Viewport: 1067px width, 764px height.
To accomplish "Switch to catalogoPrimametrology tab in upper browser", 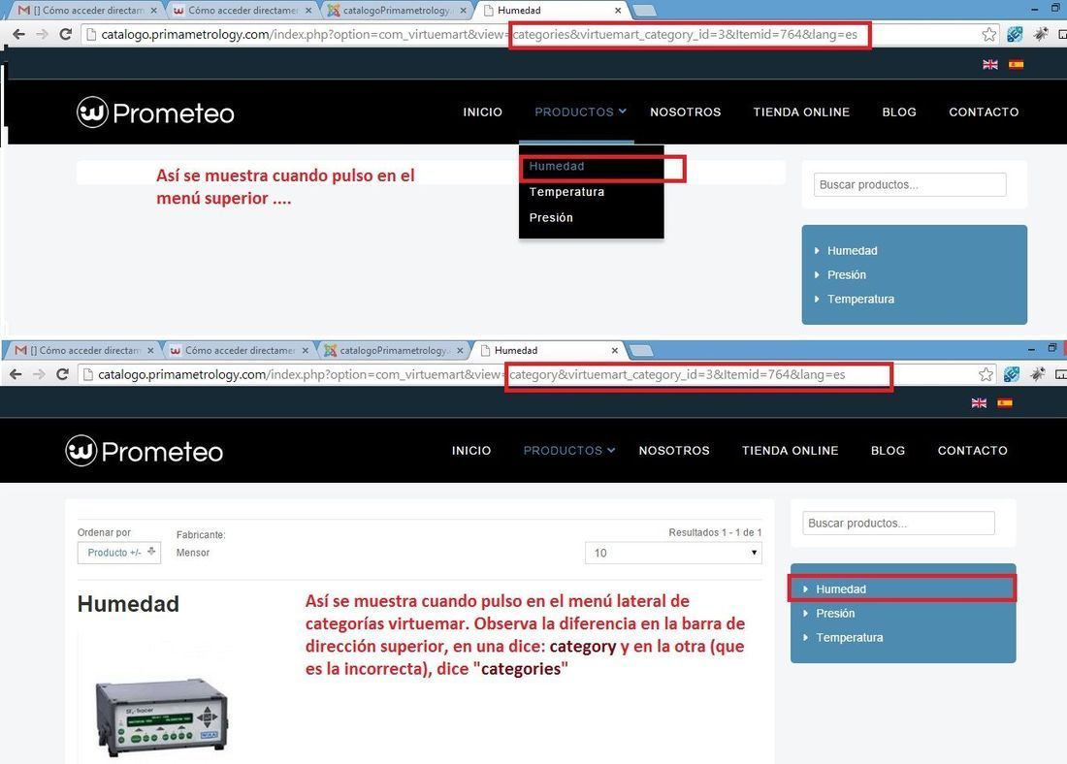I will 398,11.
